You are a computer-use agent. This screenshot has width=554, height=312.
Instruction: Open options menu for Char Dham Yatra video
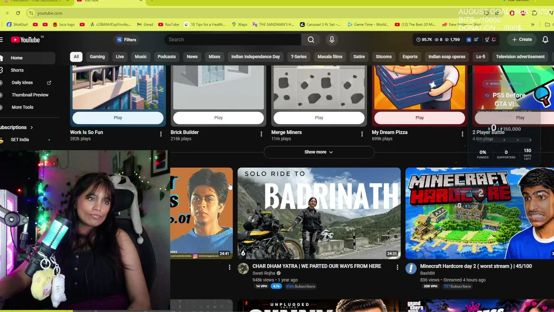(x=397, y=267)
